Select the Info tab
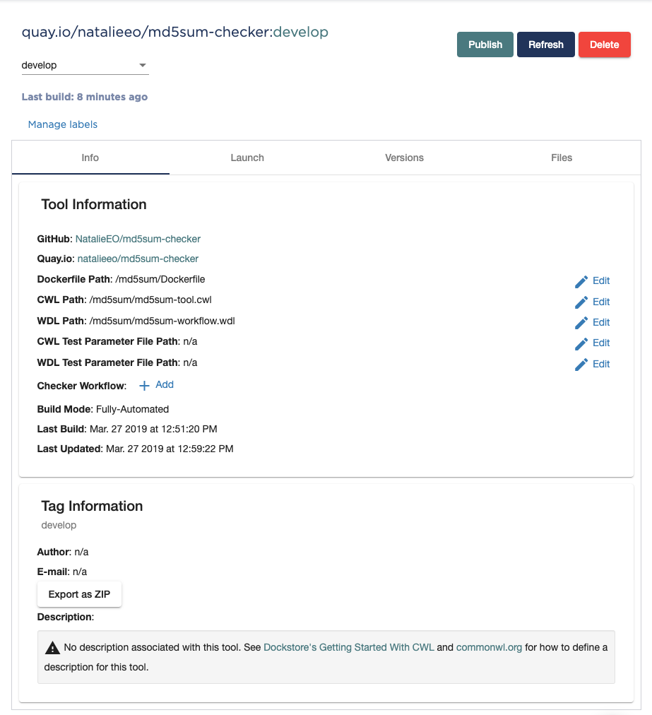 pos(90,158)
